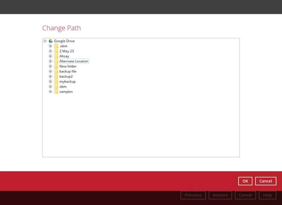This screenshot has height=205, width=282.
Task: Click the dimmed Help button
Action: tap(267, 195)
